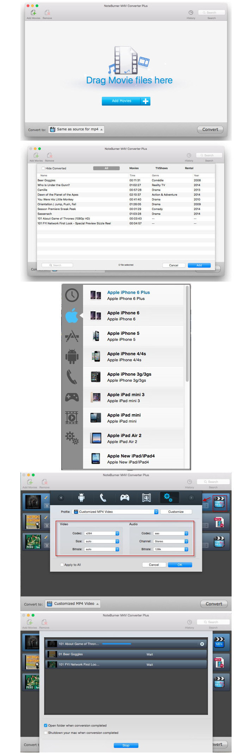Enable Shutdown your mac when conversion completed
This screenshot has height=756, width=252.
(46, 733)
